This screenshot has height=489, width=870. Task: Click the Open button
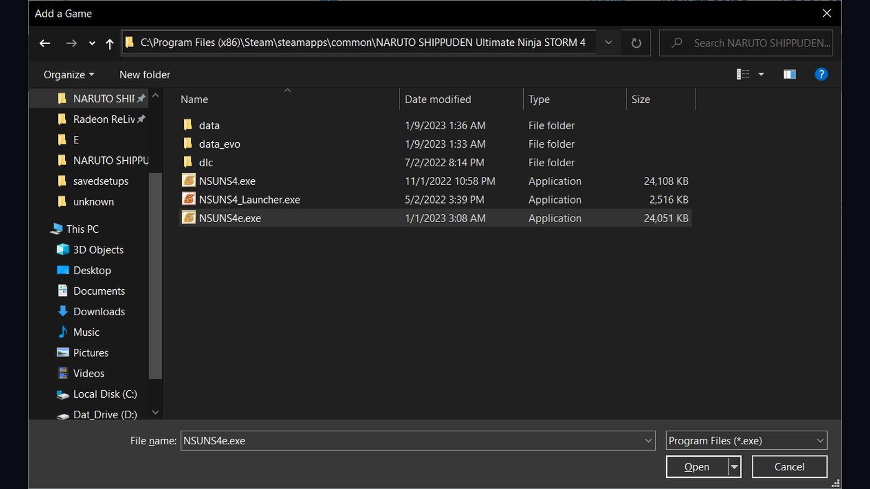(697, 467)
